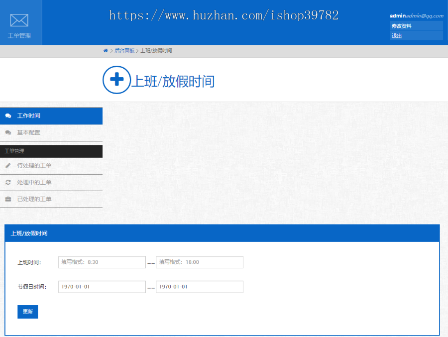The width and height of the screenshot is (448, 337).
Task: Click the admin@qq.com email text
Action: (x=425, y=16)
